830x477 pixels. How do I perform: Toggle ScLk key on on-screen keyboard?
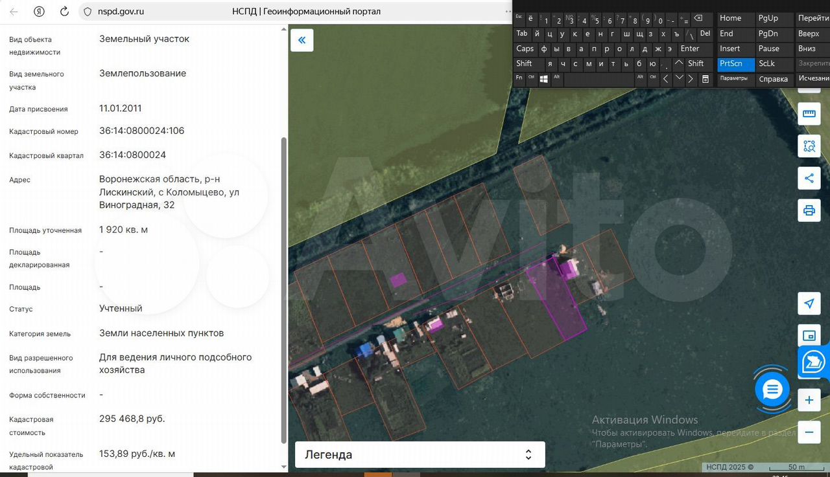767,63
